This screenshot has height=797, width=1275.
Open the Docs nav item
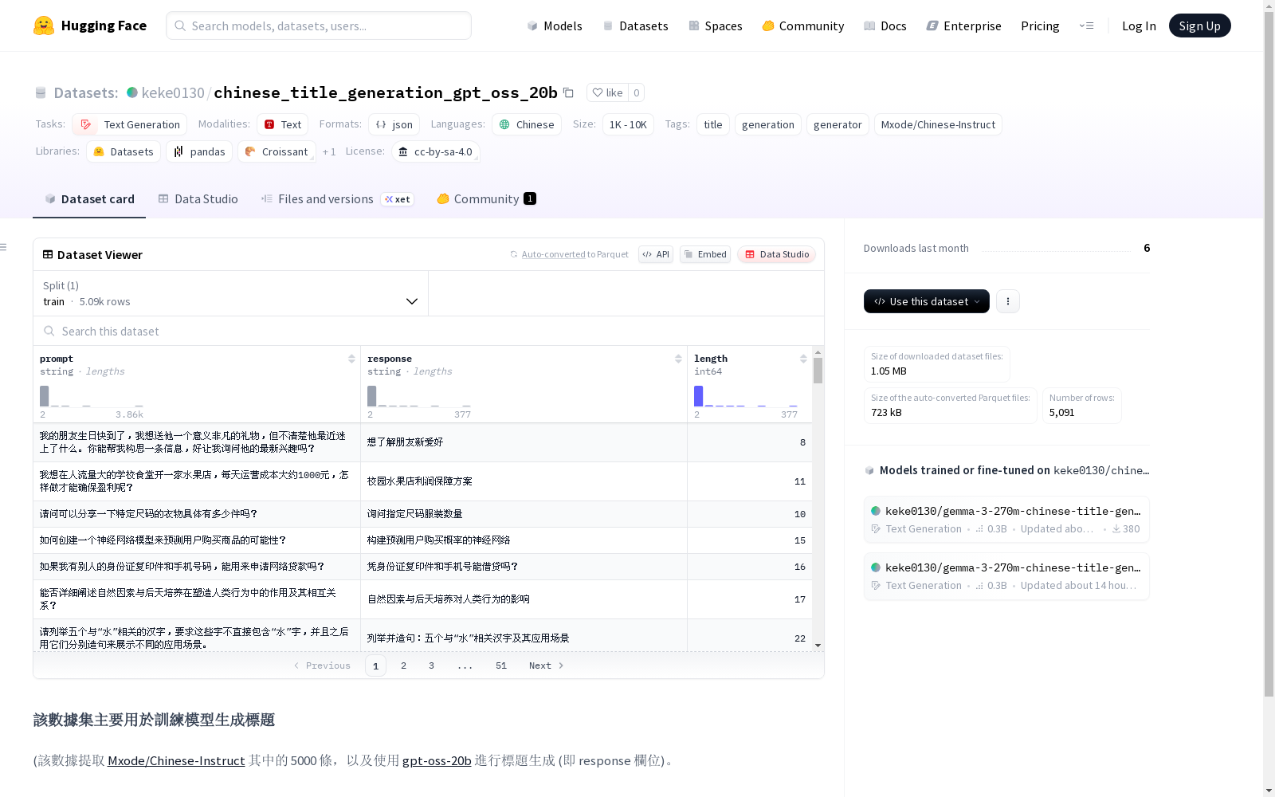(885, 26)
